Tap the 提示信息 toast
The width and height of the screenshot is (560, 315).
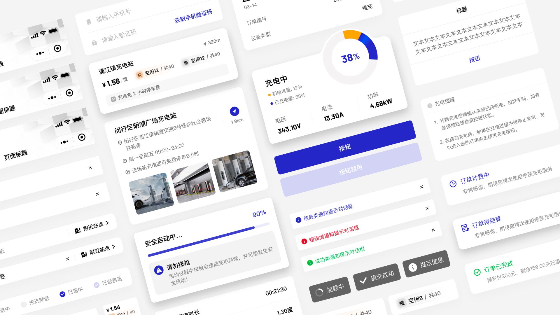pos(426,264)
